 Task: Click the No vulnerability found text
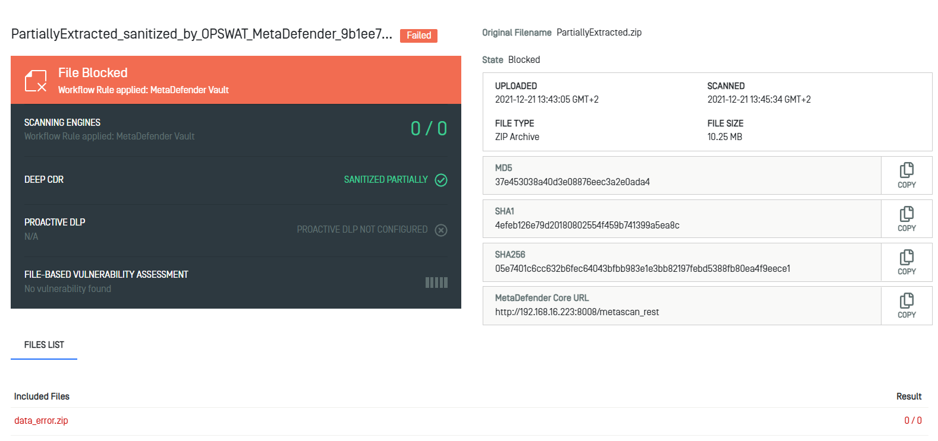pyautogui.click(x=68, y=288)
